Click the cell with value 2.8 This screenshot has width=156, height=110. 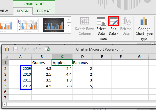62,86
